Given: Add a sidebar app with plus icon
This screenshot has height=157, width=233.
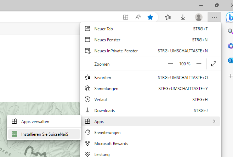Looking at the screenshot, I should tap(230, 76).
